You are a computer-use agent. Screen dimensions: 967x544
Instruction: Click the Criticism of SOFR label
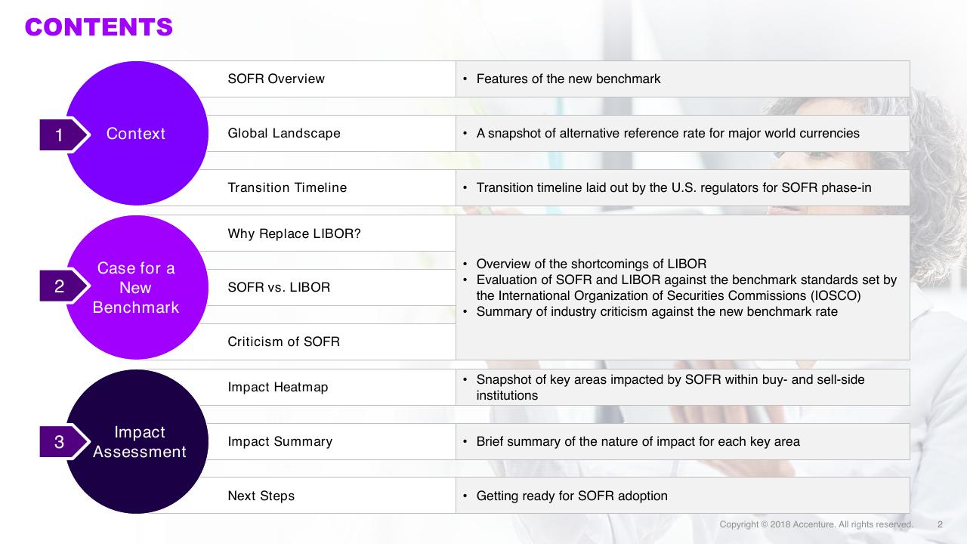click(283, 342)
